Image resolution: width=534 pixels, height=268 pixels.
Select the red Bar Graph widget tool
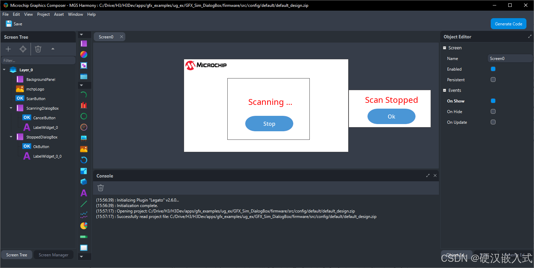coord(84,105)
